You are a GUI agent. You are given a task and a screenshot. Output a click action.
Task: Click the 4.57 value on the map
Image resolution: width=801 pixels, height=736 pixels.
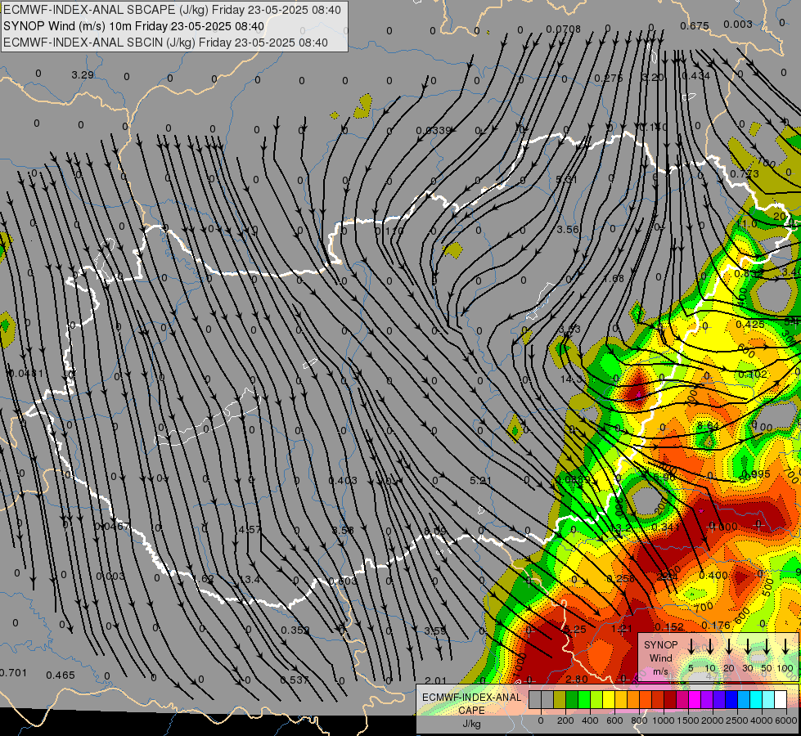tap(250, 530)
